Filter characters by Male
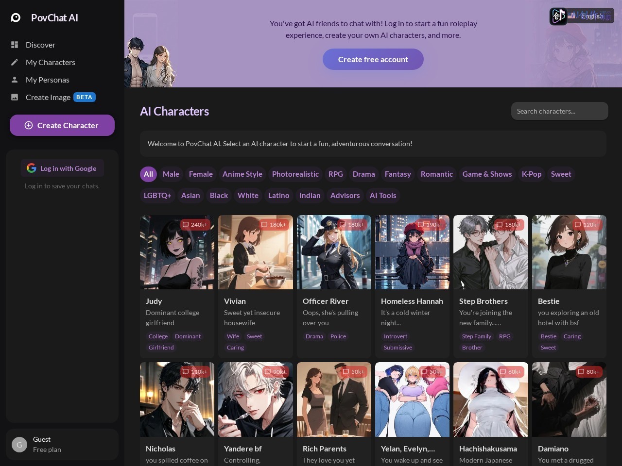The image size is (622, 466). [171, 174]
